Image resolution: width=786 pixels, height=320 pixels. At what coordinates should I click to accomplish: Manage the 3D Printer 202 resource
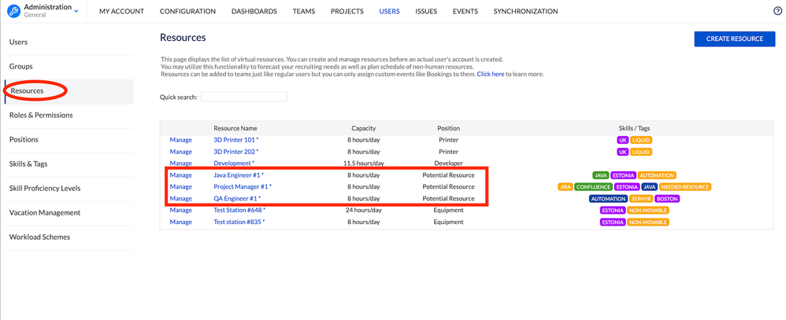pos(181,152)
